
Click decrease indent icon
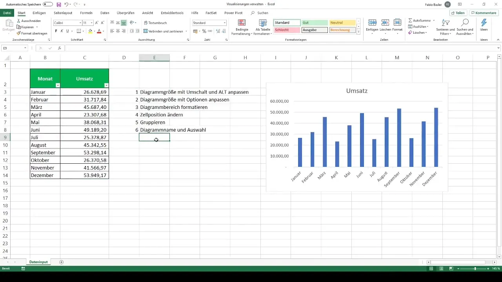pos(132,31)
